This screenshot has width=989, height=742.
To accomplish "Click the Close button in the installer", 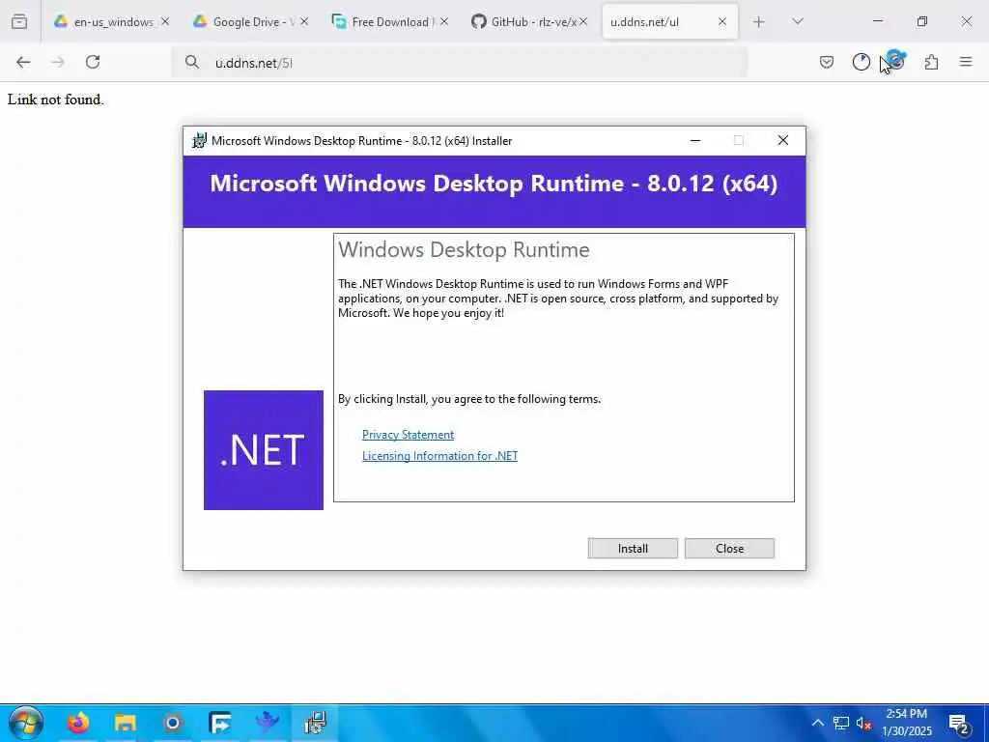I will (729, 549).
